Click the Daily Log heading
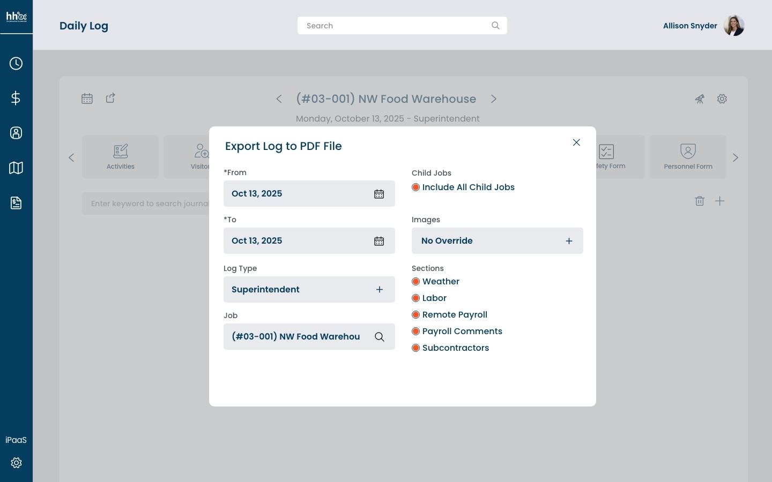 click(84, 26)
